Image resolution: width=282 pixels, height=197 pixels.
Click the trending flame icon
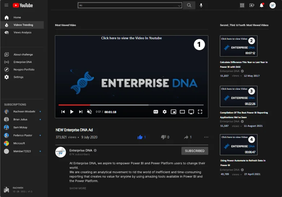pyautogui.click(x=6, y=25)
